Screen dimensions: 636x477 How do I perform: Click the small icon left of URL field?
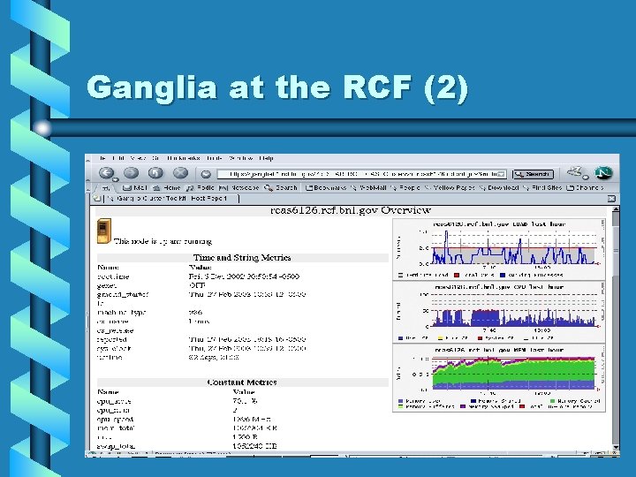click(206, 174)
